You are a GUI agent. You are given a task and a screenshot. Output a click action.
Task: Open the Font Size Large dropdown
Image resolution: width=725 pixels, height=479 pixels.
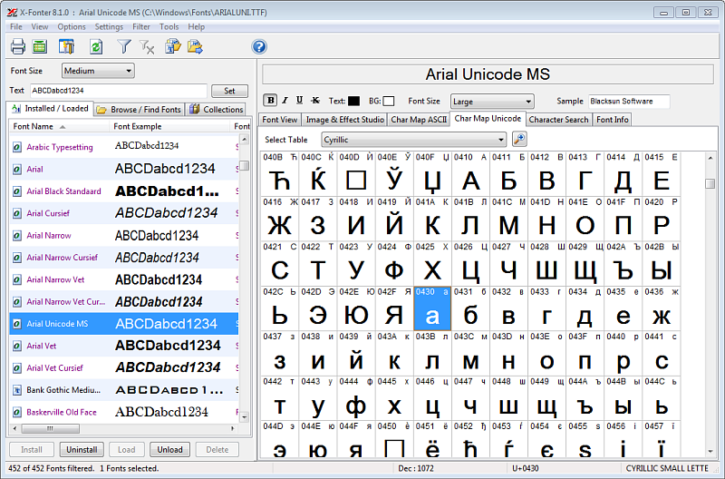492,102
